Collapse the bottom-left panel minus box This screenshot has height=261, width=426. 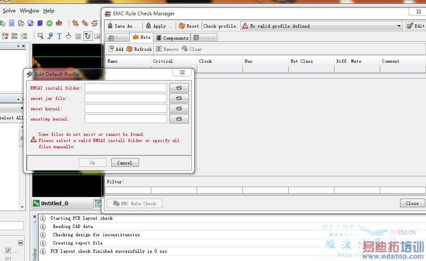(x=21, y=243)
